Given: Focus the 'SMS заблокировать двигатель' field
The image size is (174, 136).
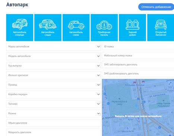Looking at the screenshot, I should coord(138,65).
